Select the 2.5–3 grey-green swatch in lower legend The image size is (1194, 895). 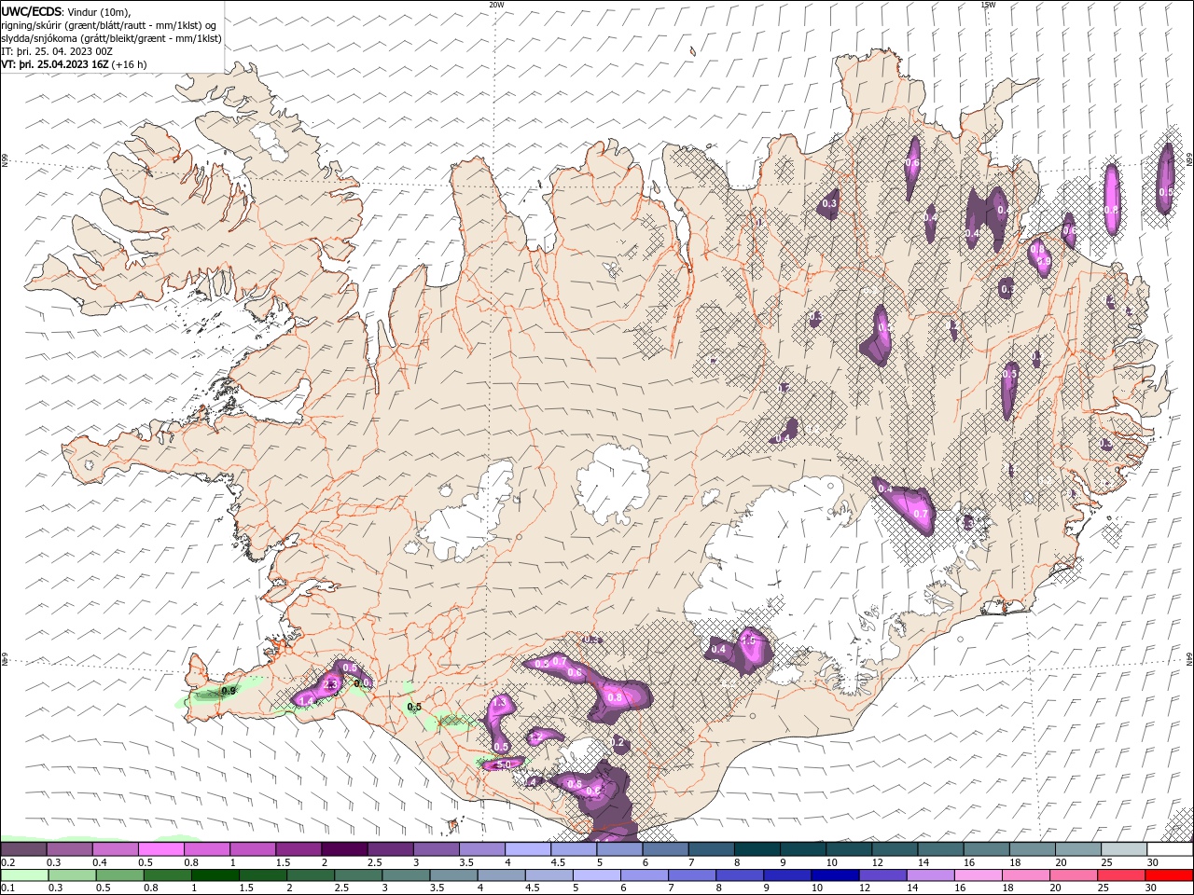(x=357, y=875)
